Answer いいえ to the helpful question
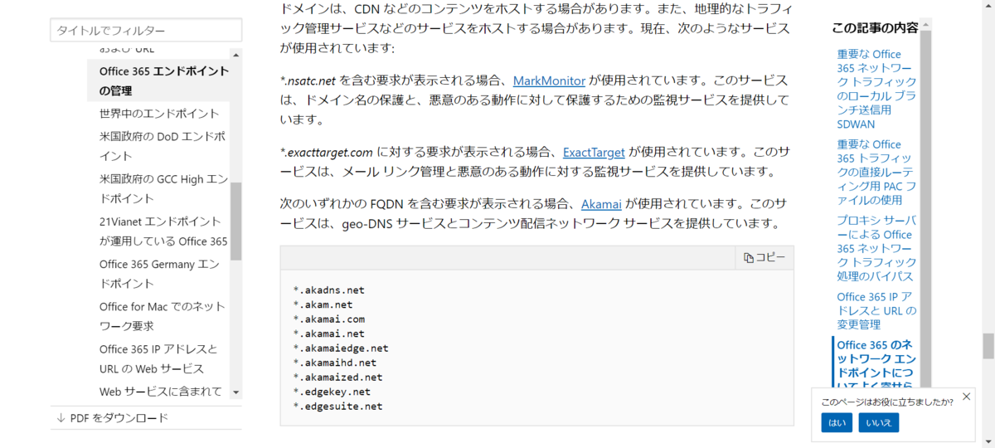The image size is (995, 448). pyautogui.click(x=879, y=423)
